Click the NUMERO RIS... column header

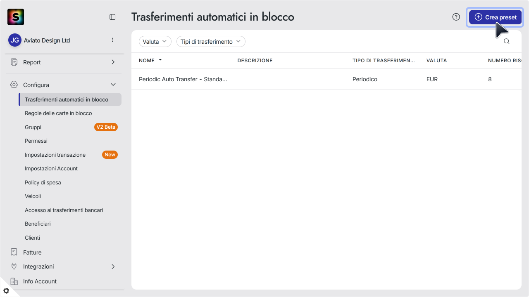[x=505, y=61]
